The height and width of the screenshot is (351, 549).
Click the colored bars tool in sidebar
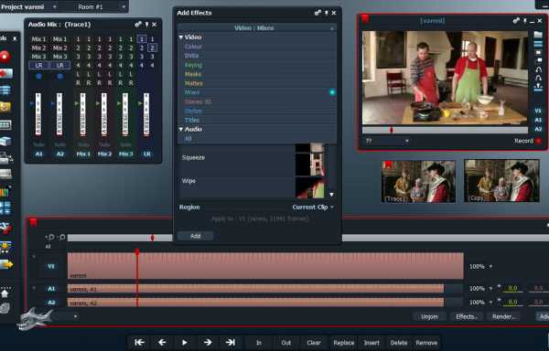coord(5,192)
